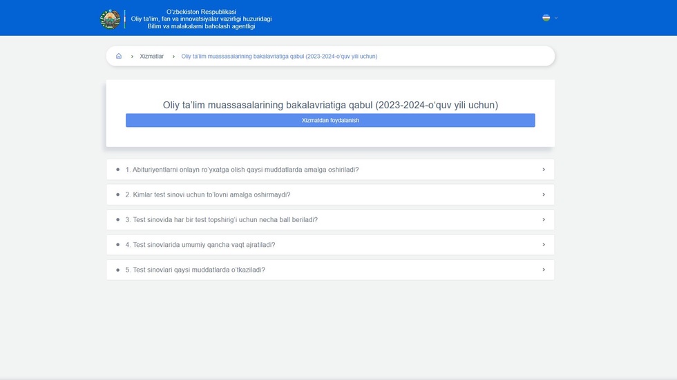Click the agency name text in header
This screenshot has width=677, height=380.
click(201, 19)
